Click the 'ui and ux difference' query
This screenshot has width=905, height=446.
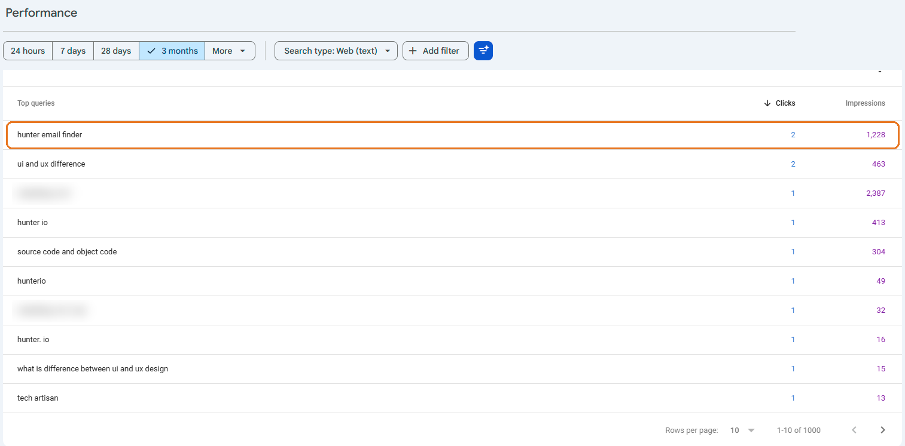tap(51, 164)
